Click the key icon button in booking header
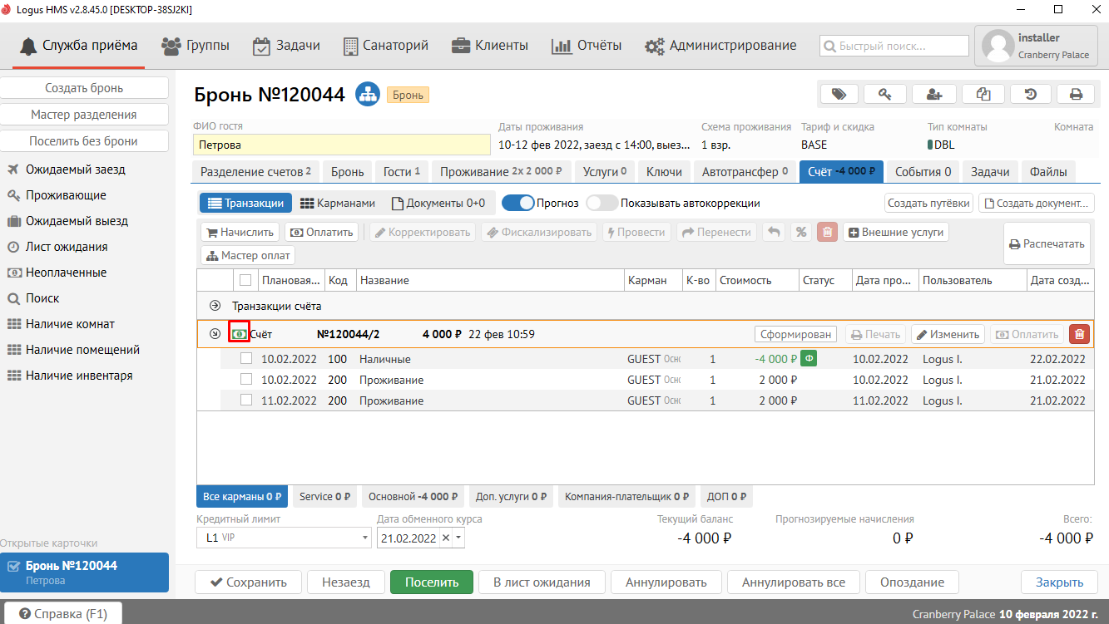Viewport: 1109px width, 624px height. [885, 94]
